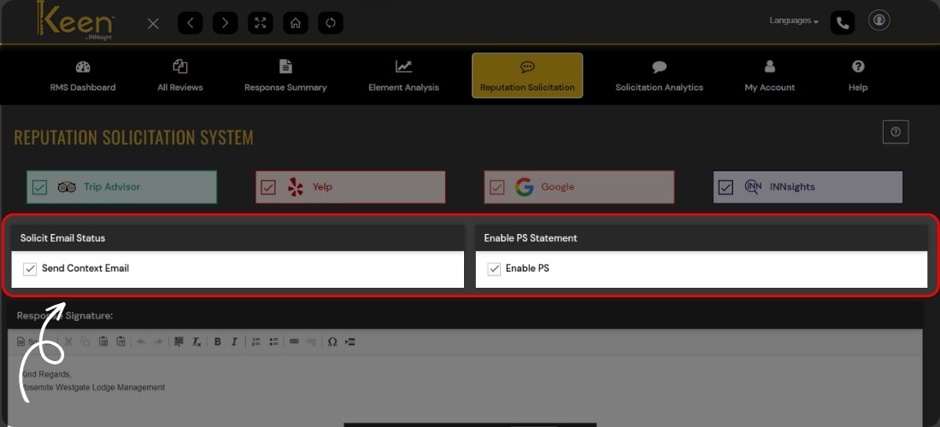Screen dimensions: 940x427
Task: Toggle the Trip Advisor checkbox
Action: [x=39, y=187]
